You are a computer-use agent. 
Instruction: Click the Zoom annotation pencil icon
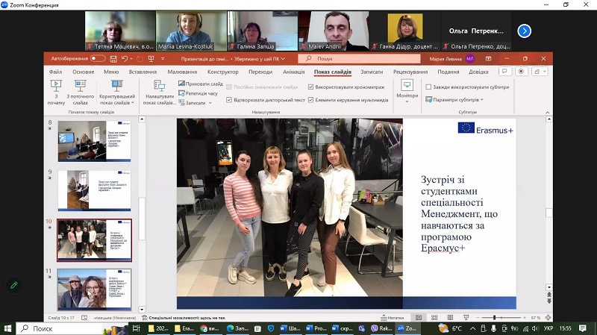[13, 285]
